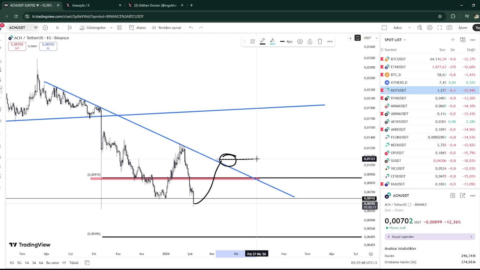Switch to 5G date range
The width and height of the screenshot is (480, 270).
[x=19, y=263]
